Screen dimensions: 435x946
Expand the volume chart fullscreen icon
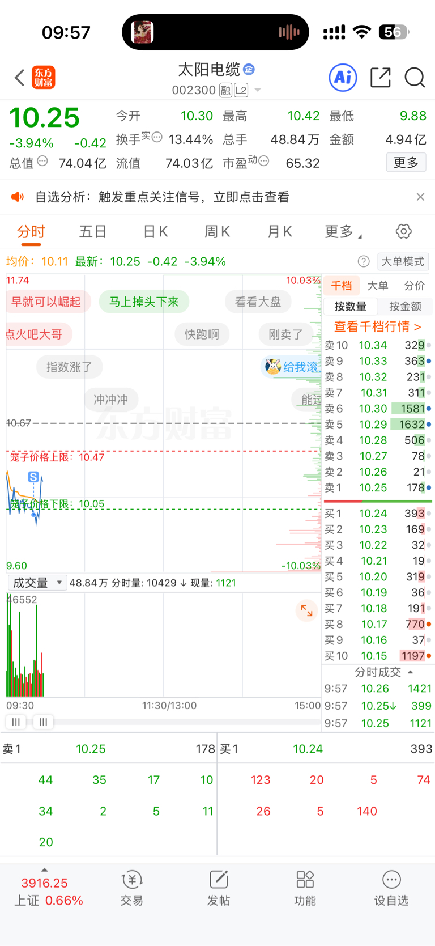(306, 610)
